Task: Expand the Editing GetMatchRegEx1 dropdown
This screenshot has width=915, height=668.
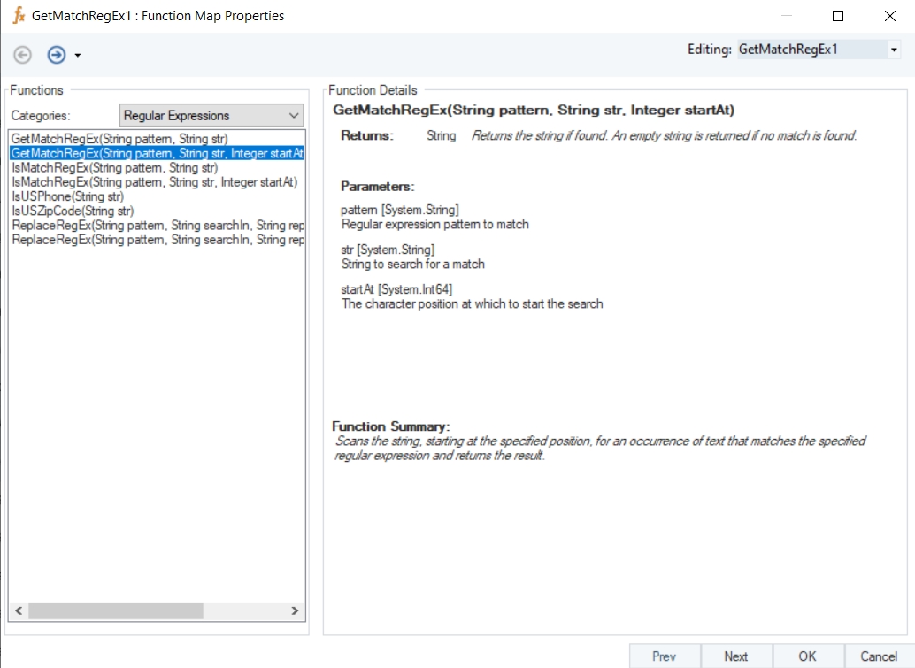Action: (x=893, y=50)
